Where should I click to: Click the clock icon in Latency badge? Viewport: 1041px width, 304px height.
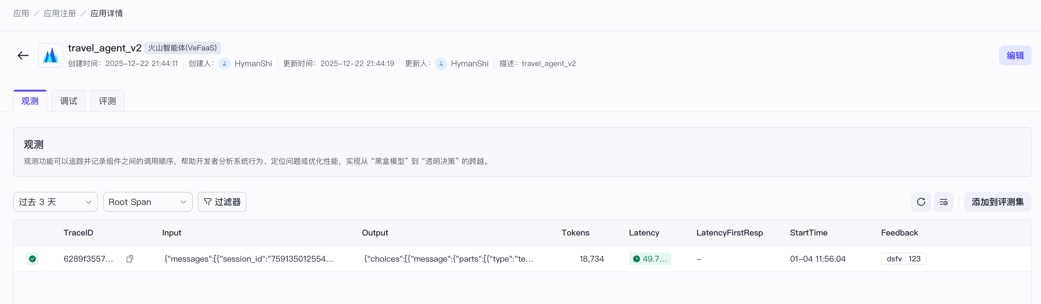637,259
